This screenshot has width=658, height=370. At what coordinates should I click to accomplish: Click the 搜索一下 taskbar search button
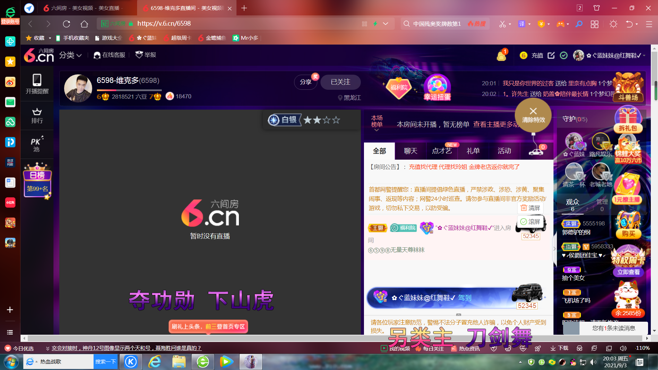tap(106, 362)
